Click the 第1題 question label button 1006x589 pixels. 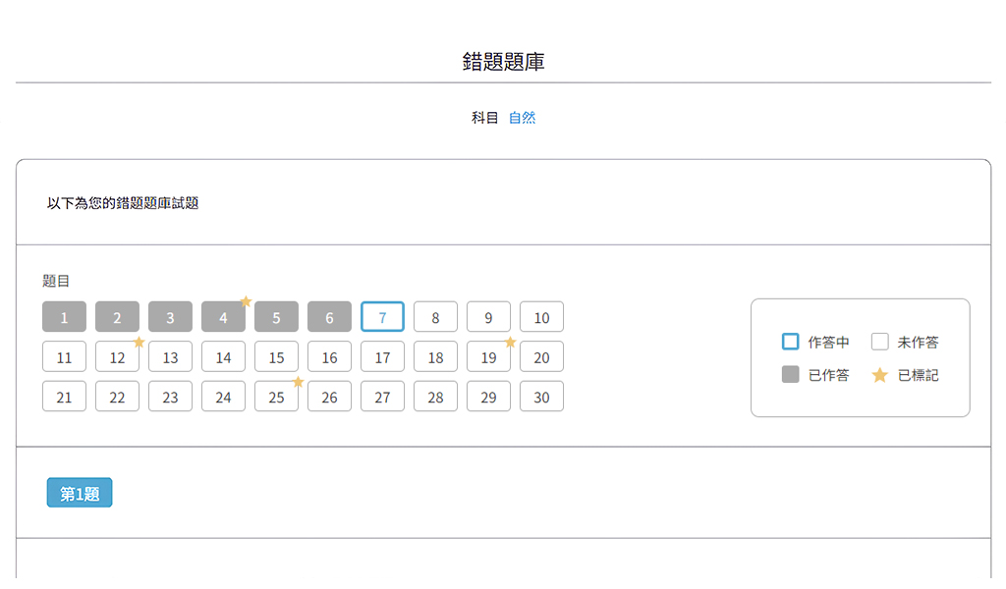[80, 494]
